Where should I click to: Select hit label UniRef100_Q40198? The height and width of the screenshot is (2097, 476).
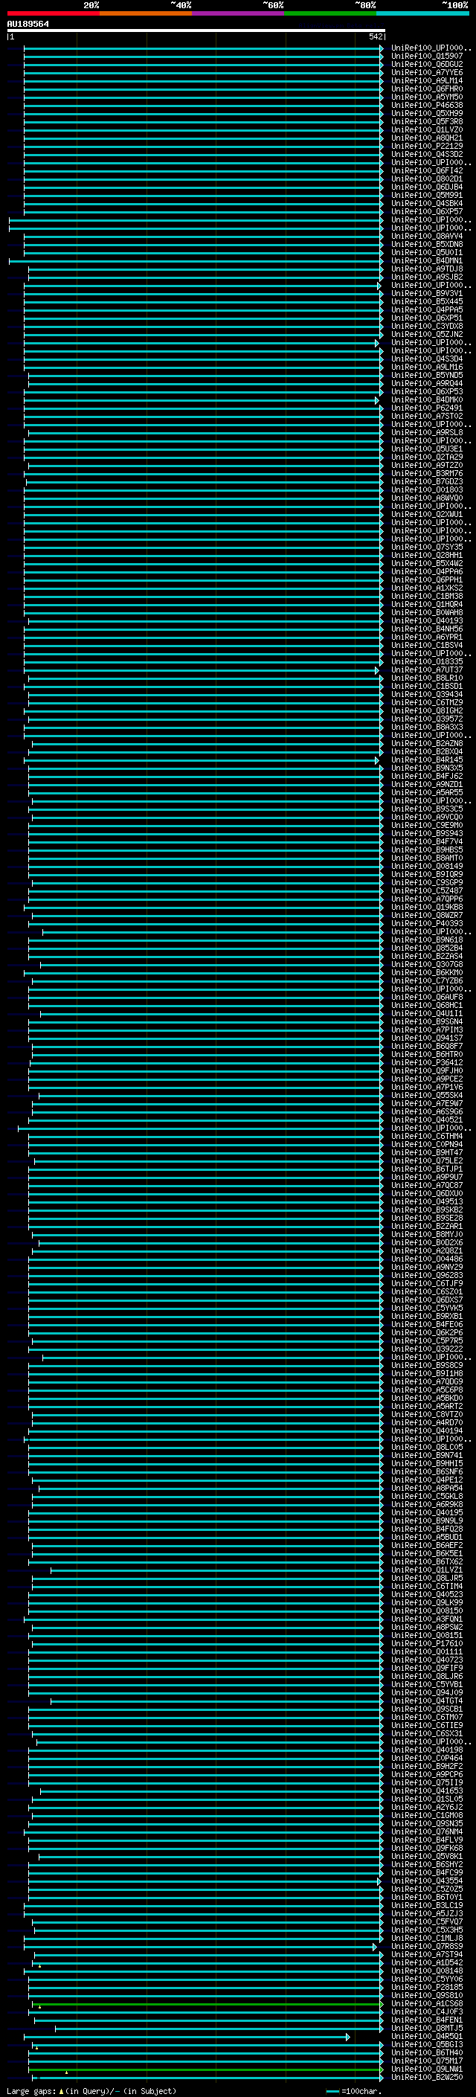[427, 1750]
